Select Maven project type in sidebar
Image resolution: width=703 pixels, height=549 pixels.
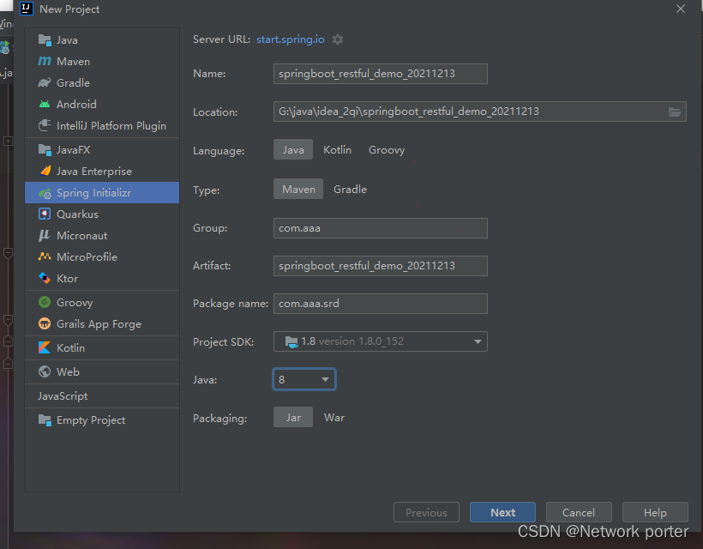(102, 62)
